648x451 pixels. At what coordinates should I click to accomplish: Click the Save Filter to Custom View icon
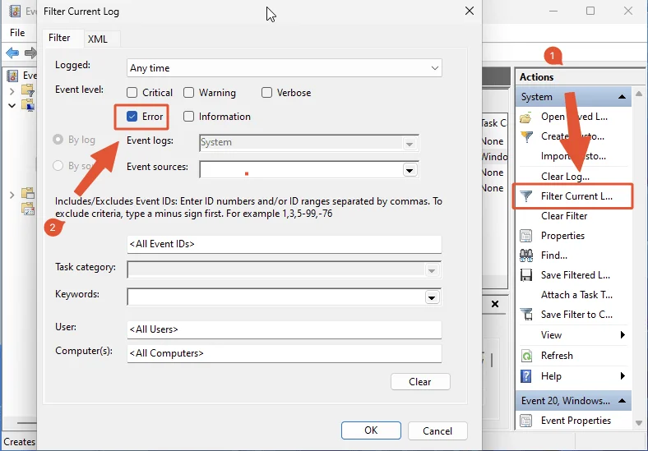(x=526, y=315)
